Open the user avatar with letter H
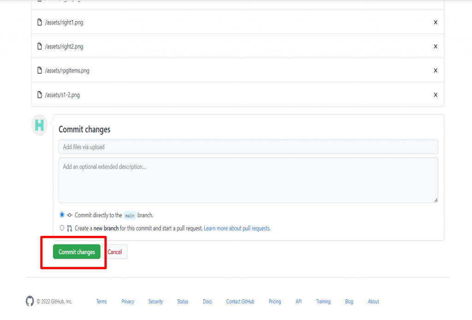Image resolution: width=472 pixels, height=320 pixels. 40,125
